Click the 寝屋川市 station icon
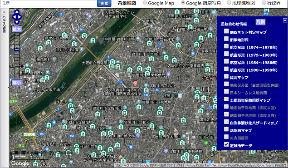The height and width of the screenshot is (168, 288). [x=180, y=95]
